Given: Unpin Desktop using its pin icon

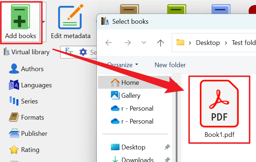Looking at the screenshot, I should tap(167, 147).
